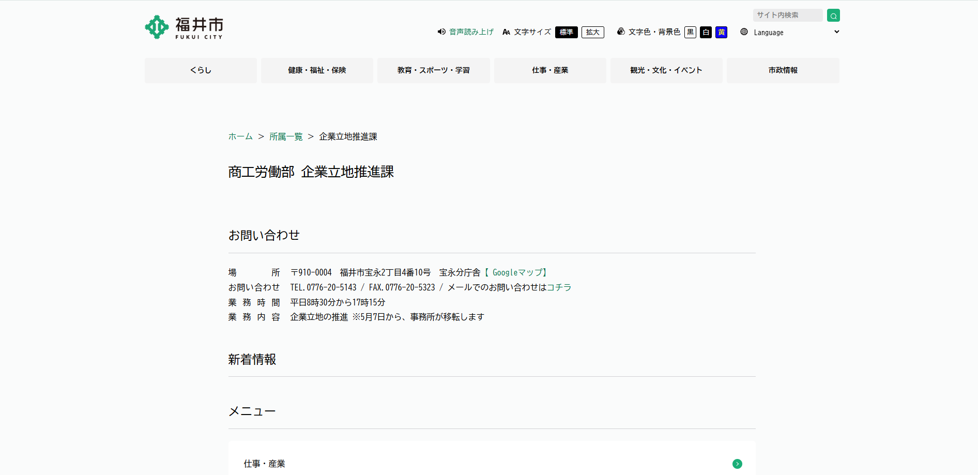Screen dimensions: 978x475
Task: Click the FAX.0776-20-5323 text
Action: click(x=402, y=287)
